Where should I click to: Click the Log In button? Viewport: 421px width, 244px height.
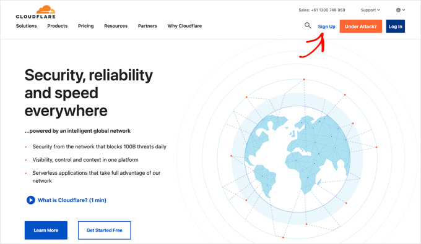click(395, 26)
